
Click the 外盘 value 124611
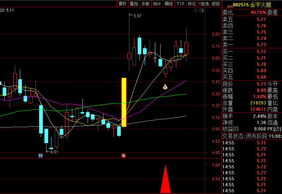(258, 109)
